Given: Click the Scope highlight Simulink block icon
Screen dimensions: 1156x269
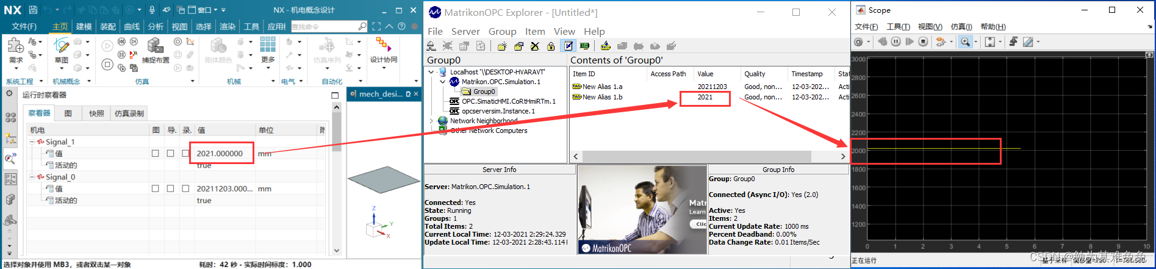Looking at the screenshot, I should 941,41.
